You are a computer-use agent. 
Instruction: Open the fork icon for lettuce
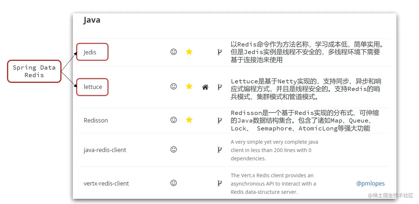click(220, 87)
